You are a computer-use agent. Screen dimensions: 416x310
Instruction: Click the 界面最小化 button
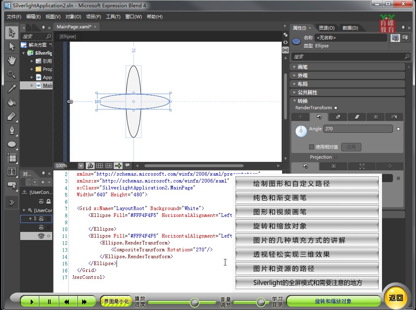pos(116,301)
